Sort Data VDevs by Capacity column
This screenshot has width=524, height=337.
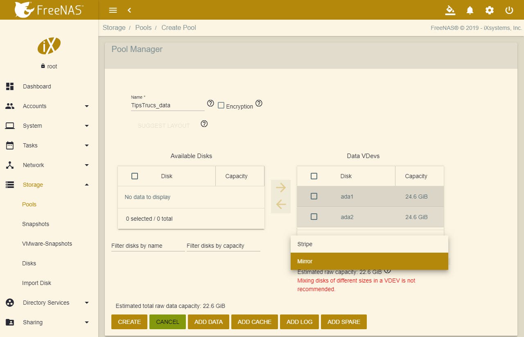[416, 176]
